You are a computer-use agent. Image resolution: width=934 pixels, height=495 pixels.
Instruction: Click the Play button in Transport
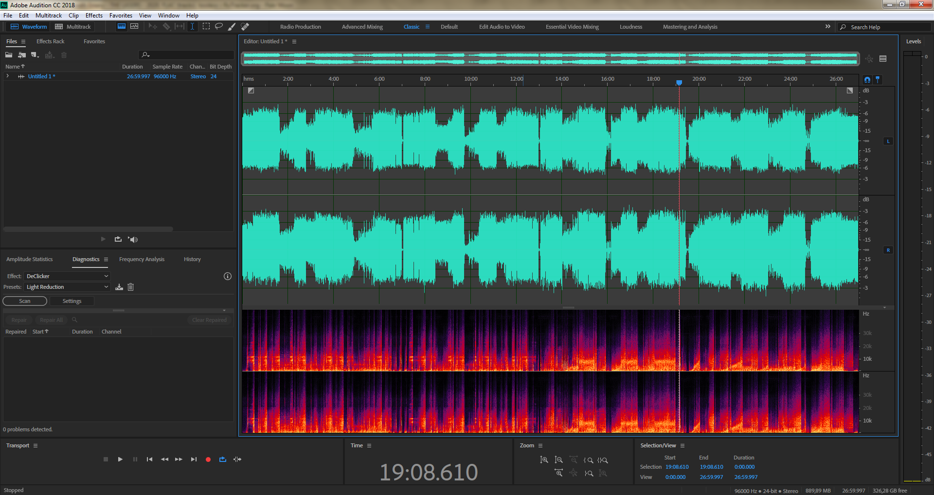[x=120, y=459]
